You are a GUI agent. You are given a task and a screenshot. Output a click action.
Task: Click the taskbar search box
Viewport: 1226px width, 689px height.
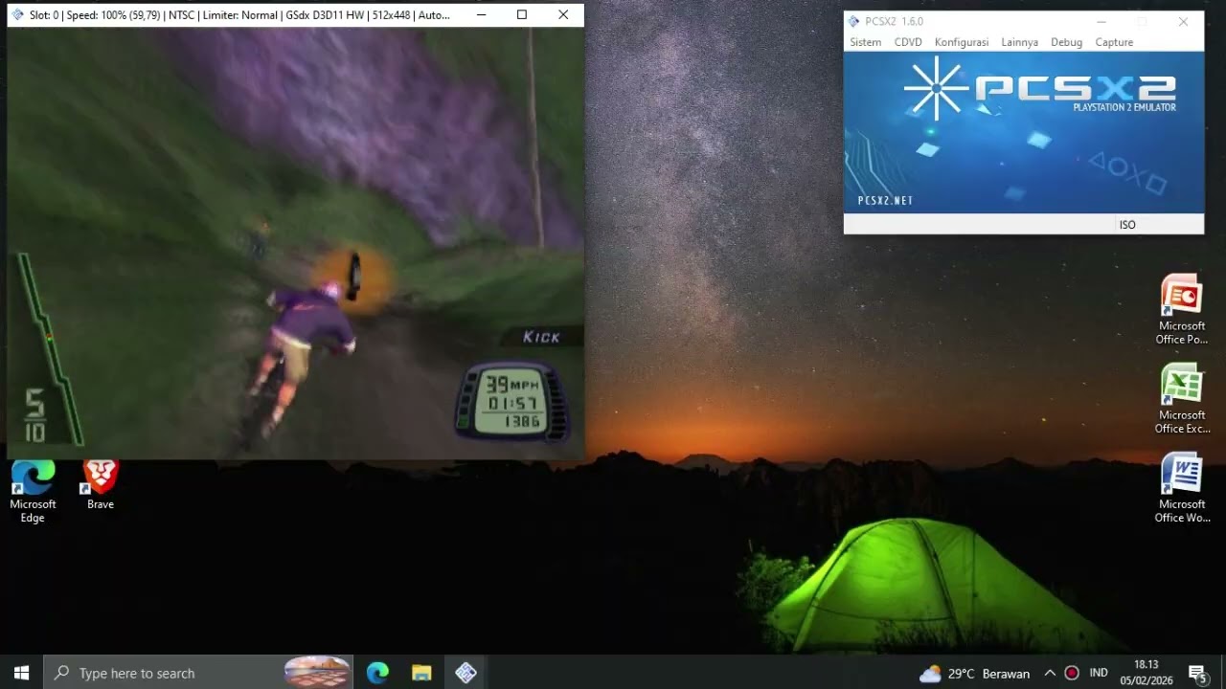click(199, 673)
